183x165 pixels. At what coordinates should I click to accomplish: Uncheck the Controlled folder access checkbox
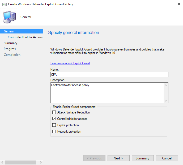tap(54, 119)
